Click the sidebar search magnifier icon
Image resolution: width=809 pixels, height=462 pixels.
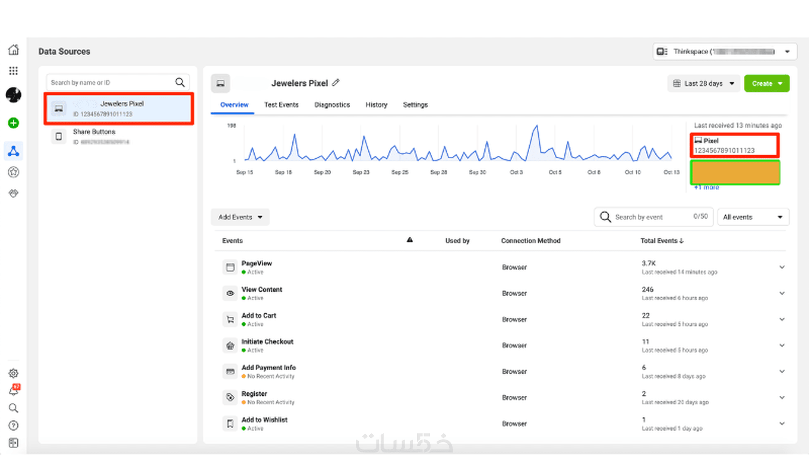click(13, 408)
